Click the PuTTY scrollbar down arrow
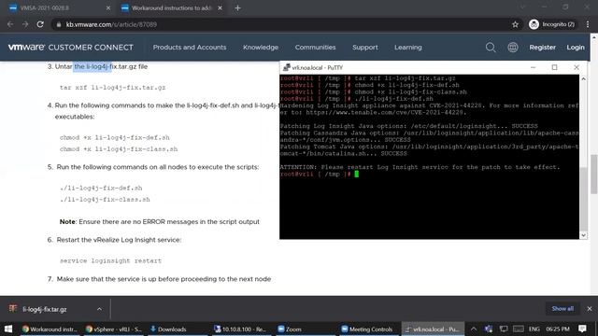Image resolution: width=598 pixels, height=336 pixels. click(583, 235)
